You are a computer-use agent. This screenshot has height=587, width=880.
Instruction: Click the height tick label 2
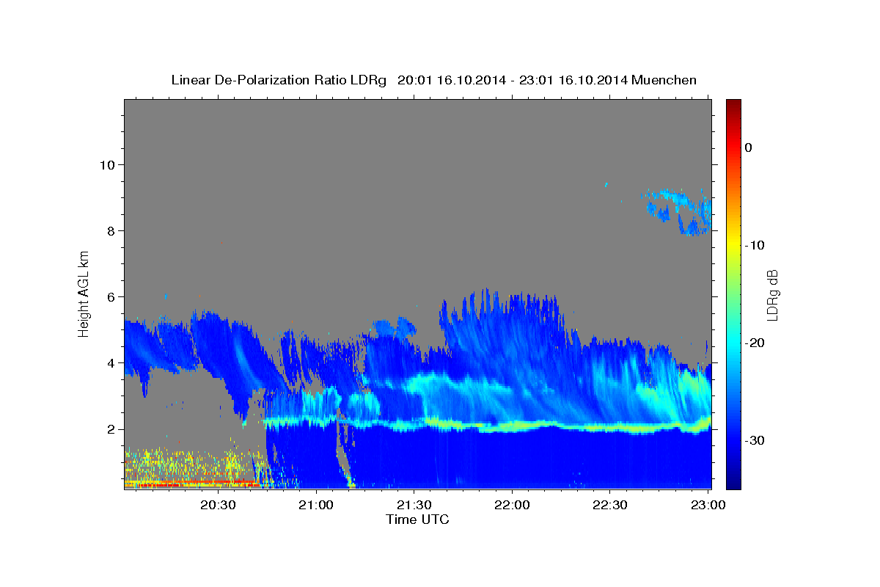(x=110, y=429)
